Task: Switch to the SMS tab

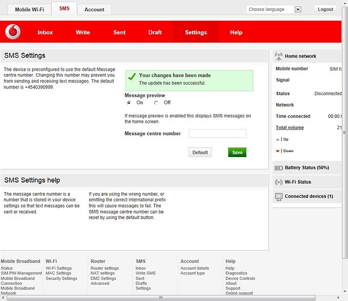Action: click(64, 9)
